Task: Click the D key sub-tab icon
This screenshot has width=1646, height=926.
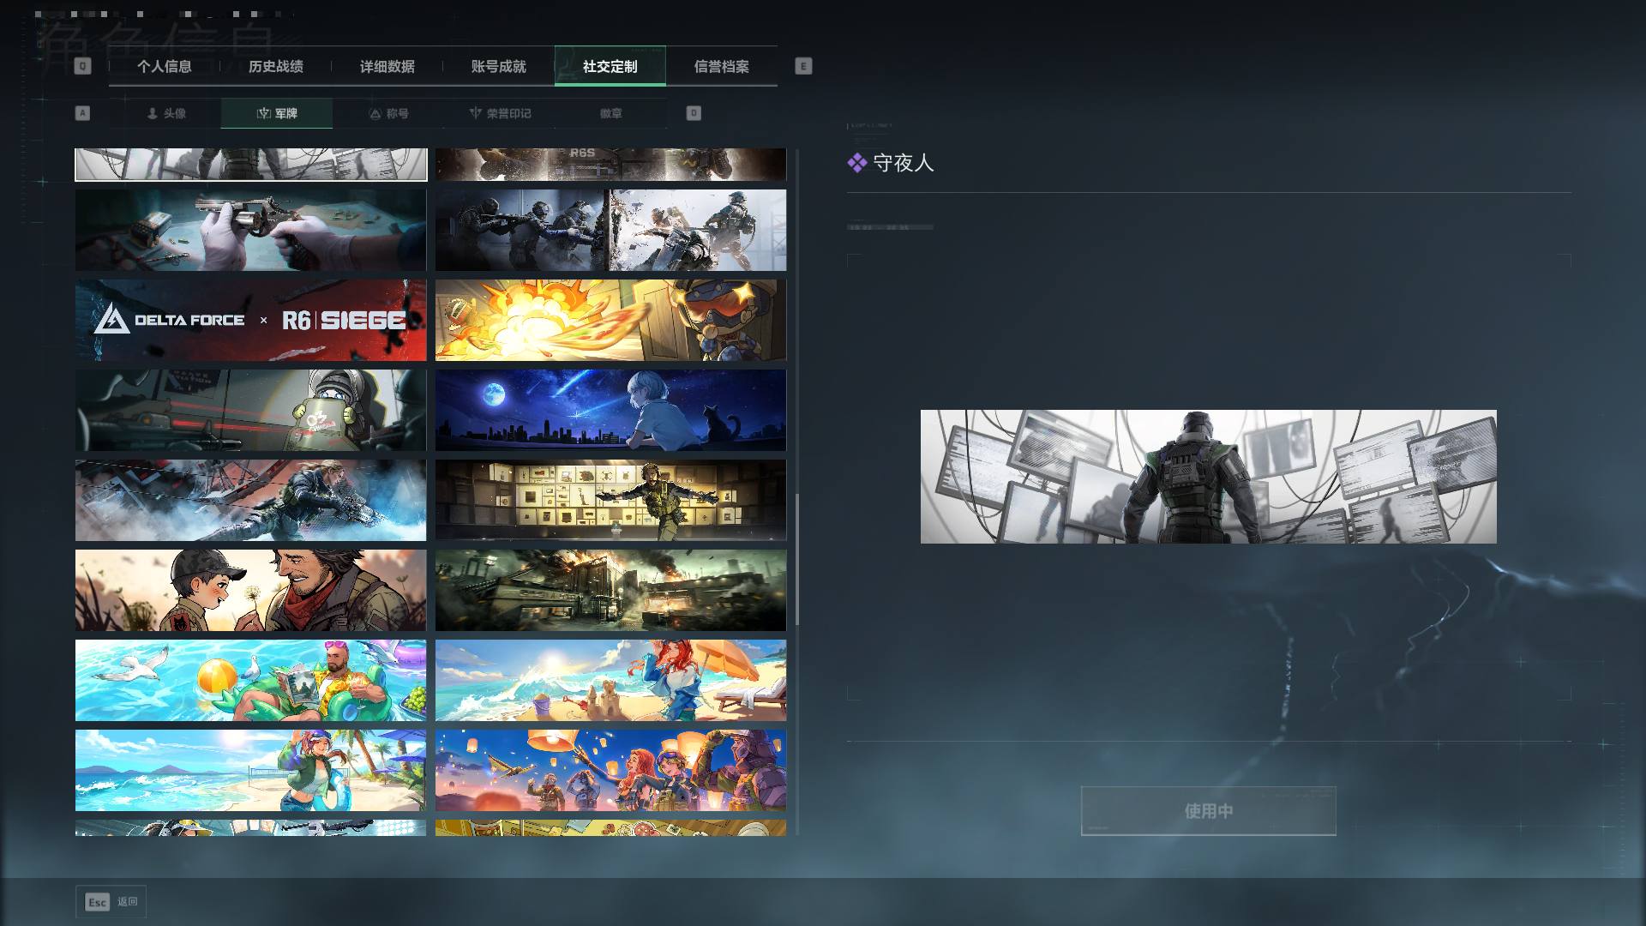Action: [694, 113]
